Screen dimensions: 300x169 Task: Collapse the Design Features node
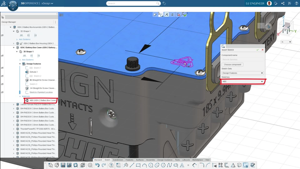point(20,64)
